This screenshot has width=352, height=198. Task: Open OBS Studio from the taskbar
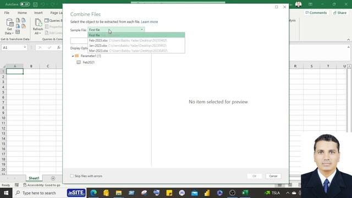coord(232,193)
